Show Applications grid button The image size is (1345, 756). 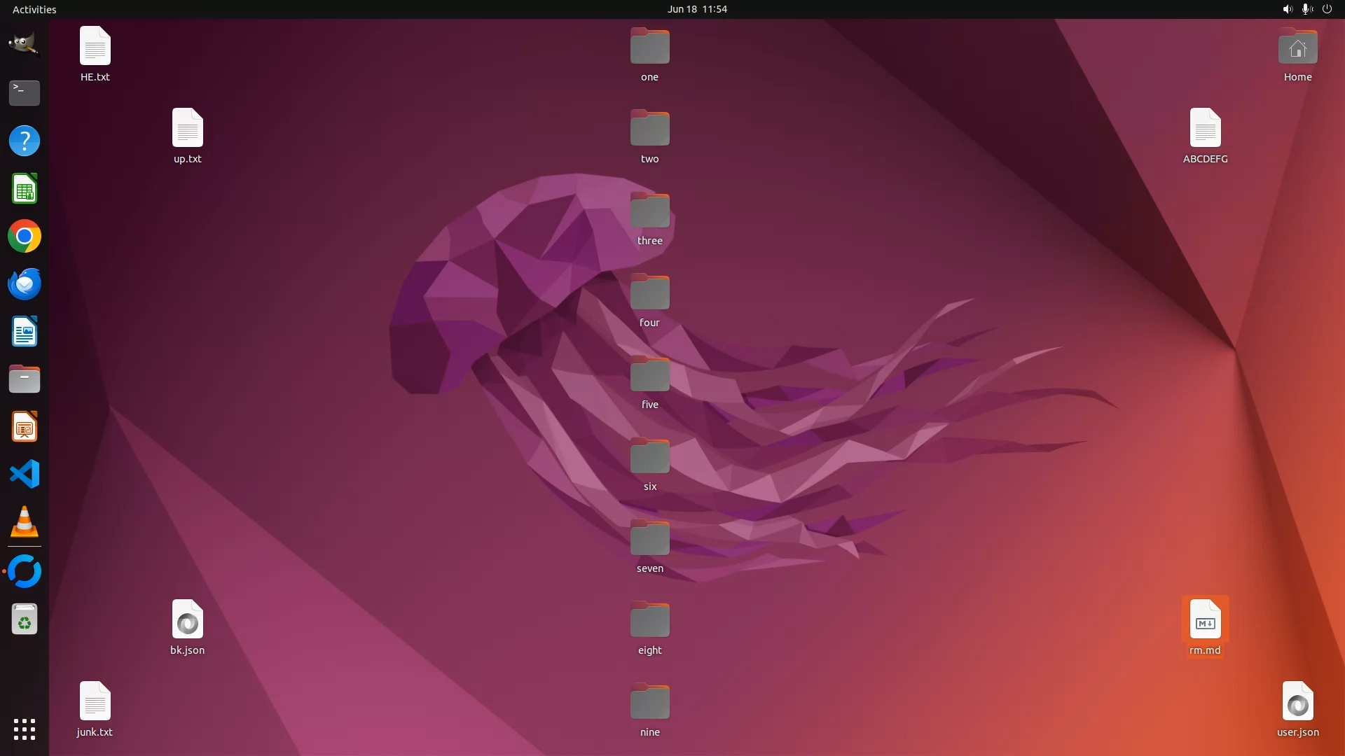click(24, 729)
